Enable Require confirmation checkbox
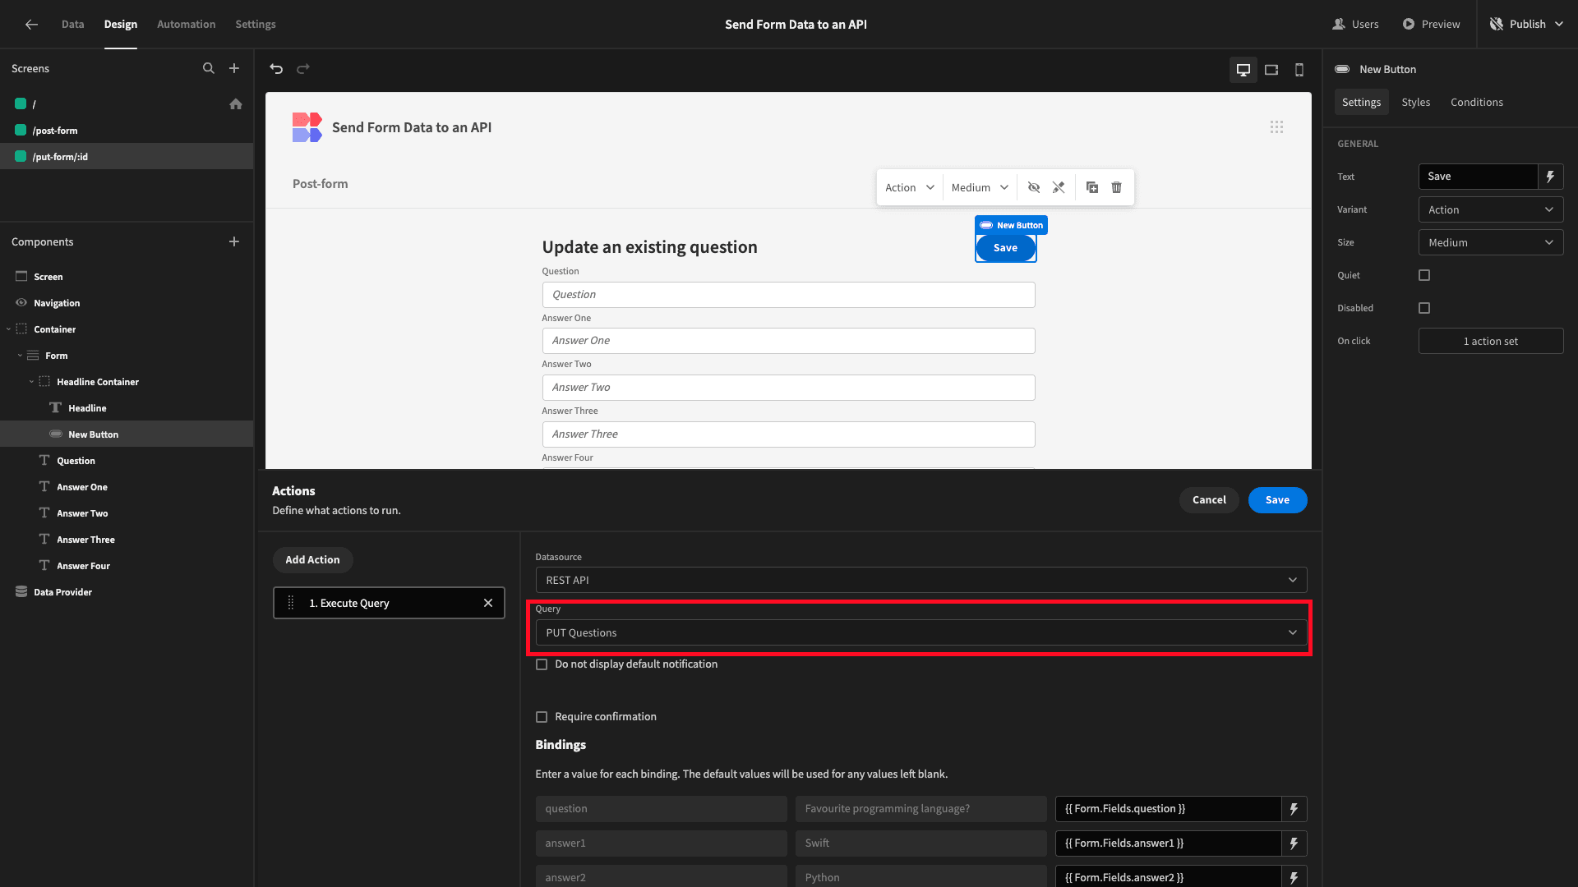This screenshot has width=1578, height=887. [x=541, y=716]
